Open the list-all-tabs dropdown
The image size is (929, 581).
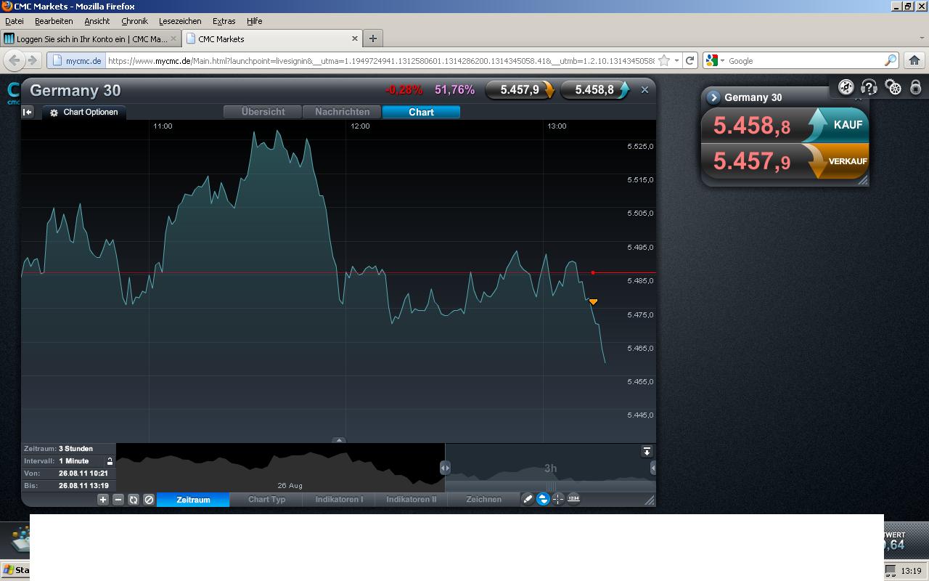921,38
